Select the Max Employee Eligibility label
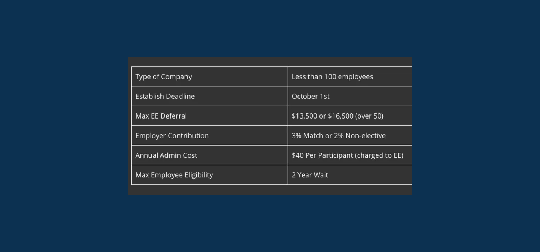Image resolution: width=540 pixels, height=252 pixels. pos(174,175)
